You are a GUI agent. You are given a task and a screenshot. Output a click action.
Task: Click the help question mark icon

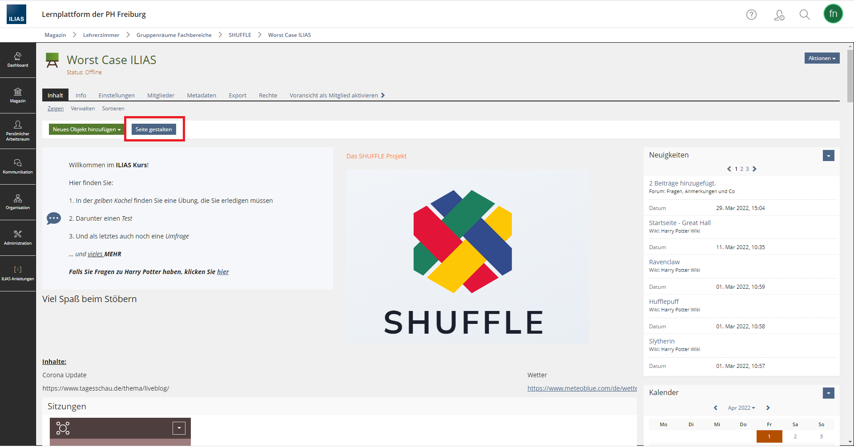click(x=751, y=15)
